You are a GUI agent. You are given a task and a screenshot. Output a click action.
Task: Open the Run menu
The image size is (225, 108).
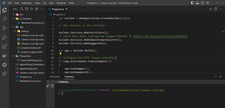pos(51,3)
